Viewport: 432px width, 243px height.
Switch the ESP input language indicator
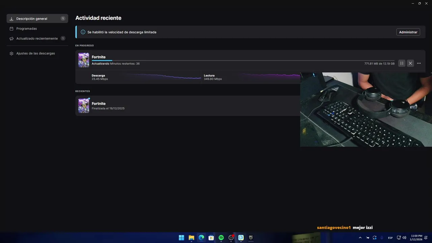click(x=390, y=238)
